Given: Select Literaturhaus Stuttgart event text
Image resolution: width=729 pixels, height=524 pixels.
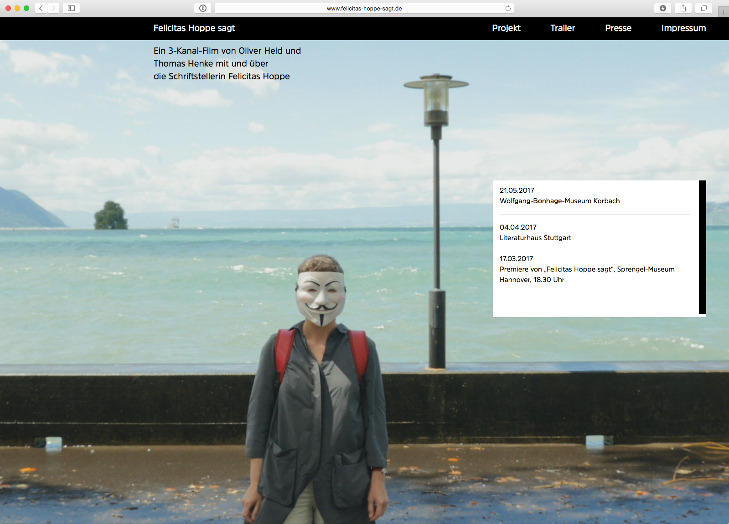Looking at the screenshot, I should pos(535,238).
